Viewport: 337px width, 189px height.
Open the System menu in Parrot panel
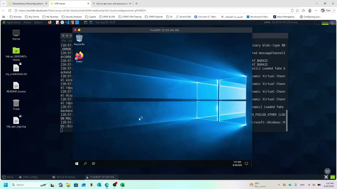point(38,22)
